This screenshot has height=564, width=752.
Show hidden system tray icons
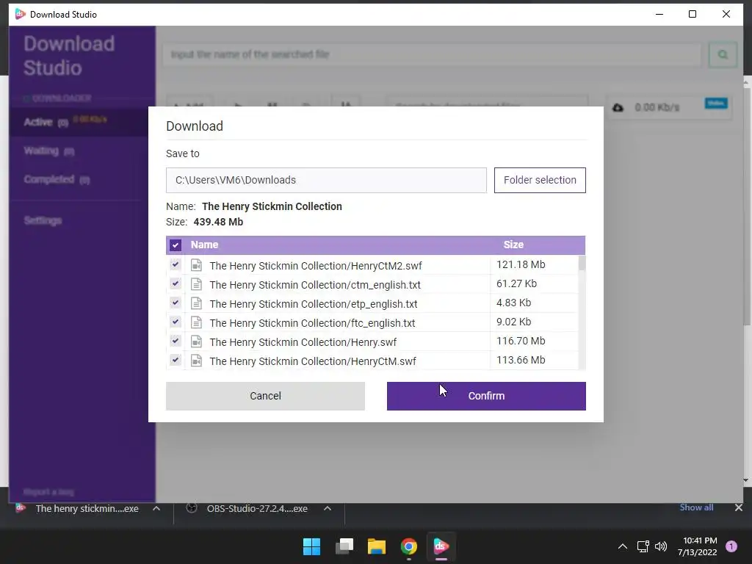pos(623,546)
